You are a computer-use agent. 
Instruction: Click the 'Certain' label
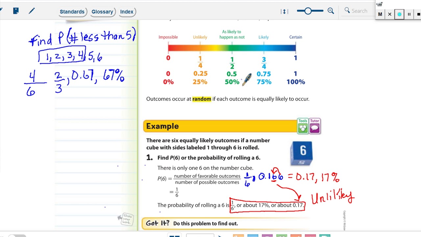296,37
